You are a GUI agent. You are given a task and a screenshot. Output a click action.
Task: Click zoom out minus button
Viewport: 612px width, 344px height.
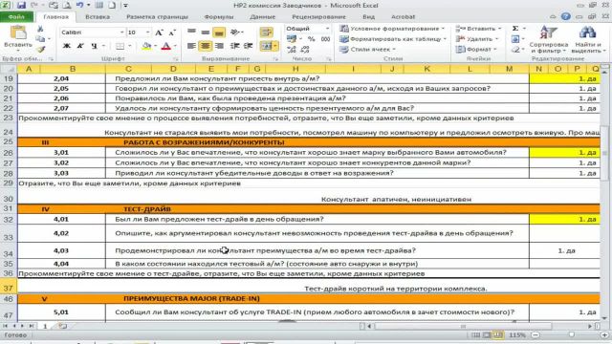[535, 335]
